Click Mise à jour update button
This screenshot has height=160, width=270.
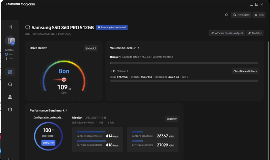(241, 15)
